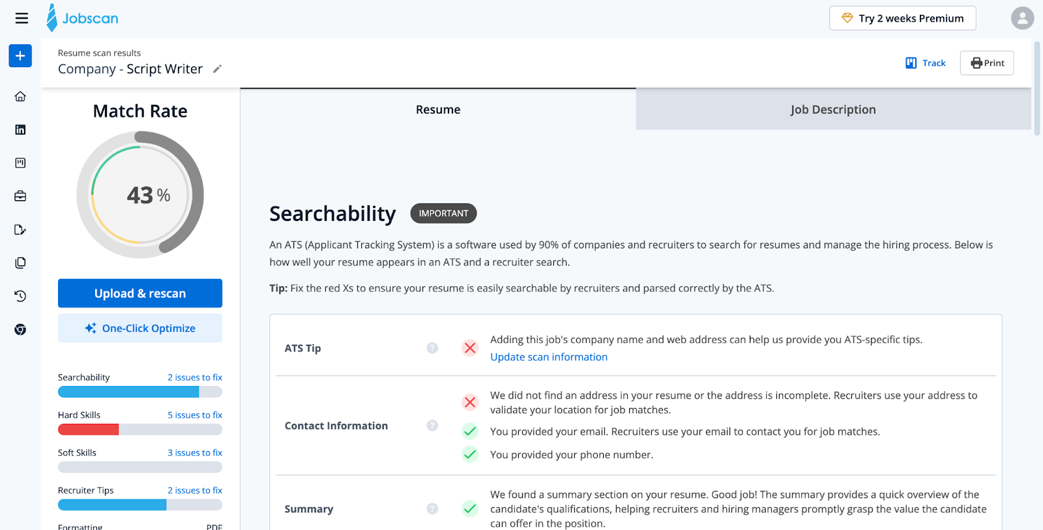The width and height of the screenshot is (1043, 530).
Task: Open the LinkedIn optimization sidebar icon
Action: point(20,130)
